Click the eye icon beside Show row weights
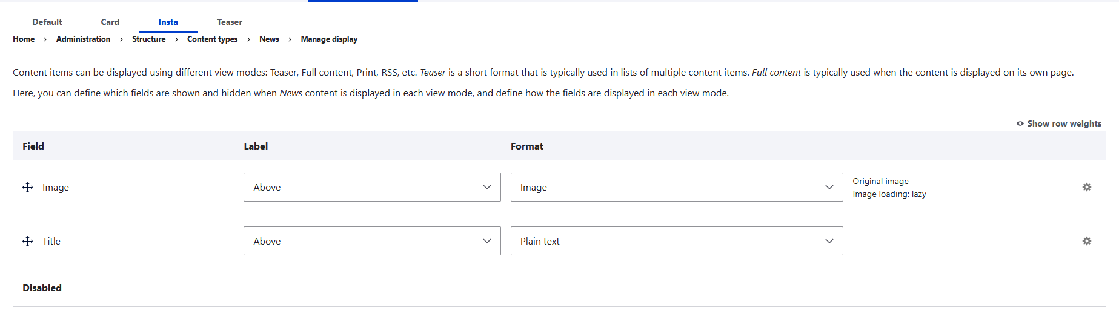 [x=1020, y=123]
